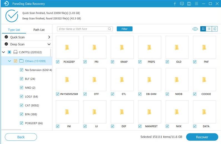The height and width of the screenshot is (144, 221).
Task: Switch to thumbnail grid view
Action: coord(203,29)
